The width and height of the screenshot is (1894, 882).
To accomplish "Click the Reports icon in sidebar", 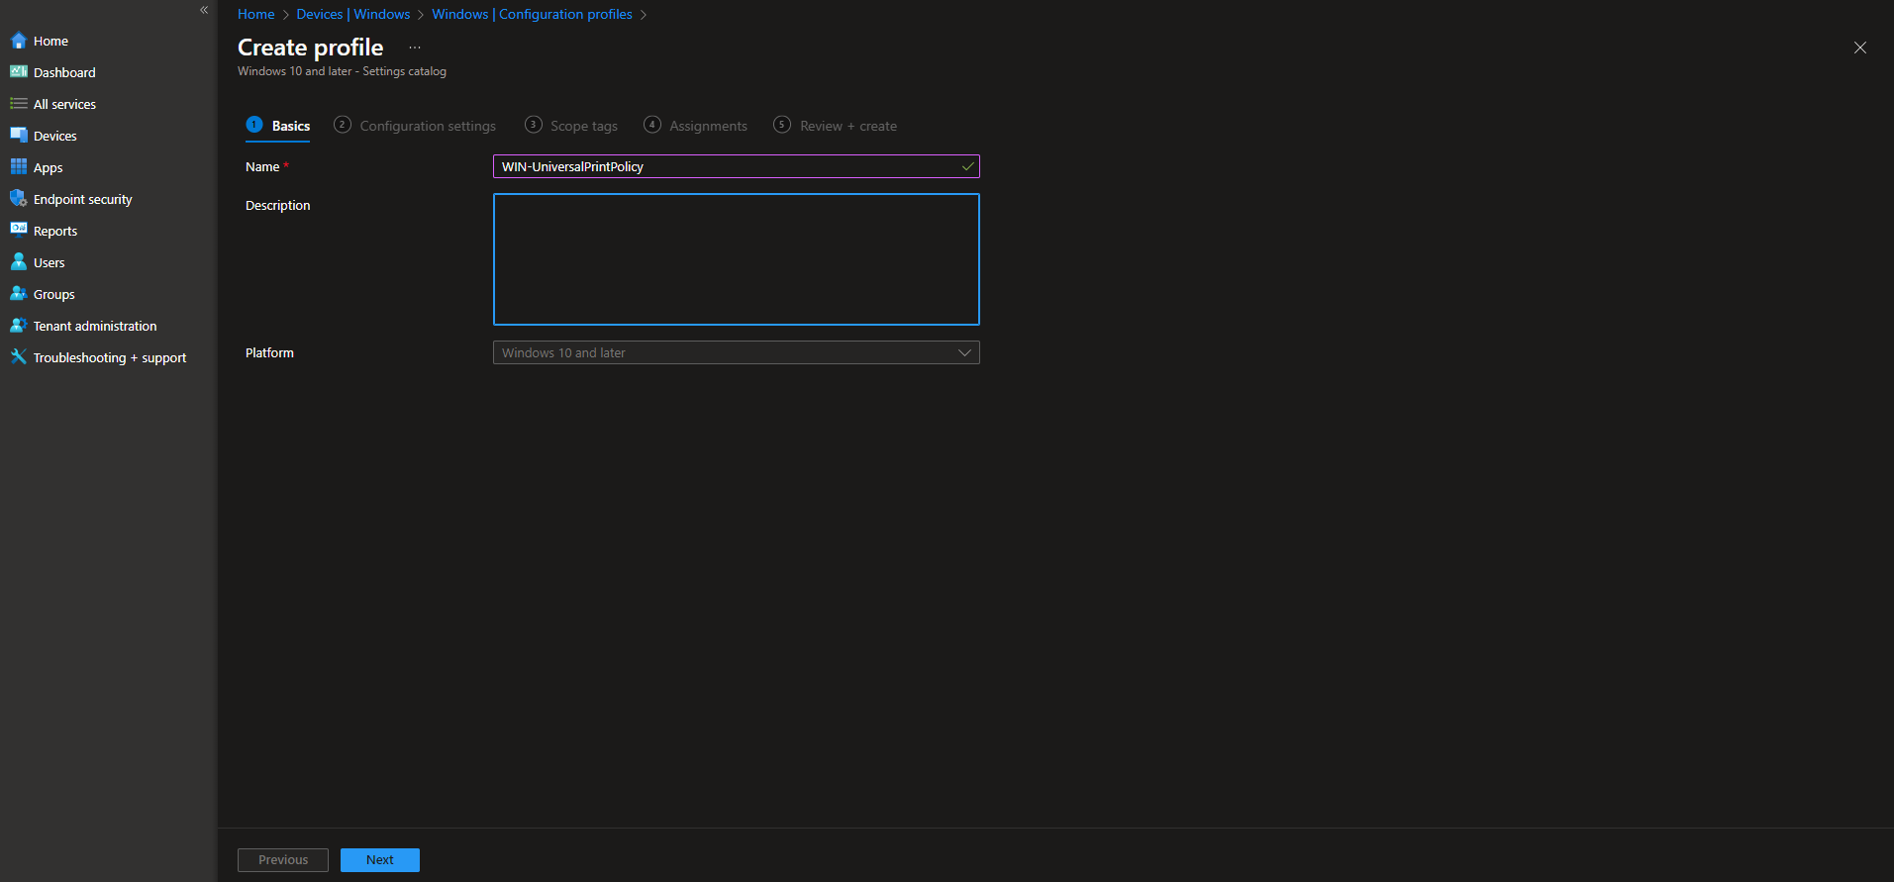I will pos(19,230).
